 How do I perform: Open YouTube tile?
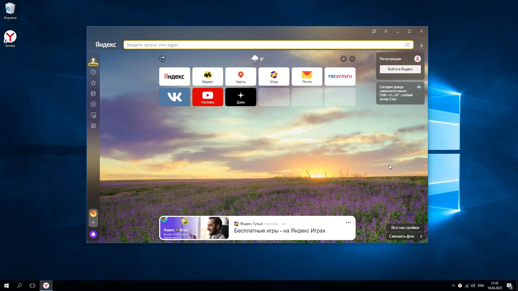pyautogui.click(x=207, y=97)
